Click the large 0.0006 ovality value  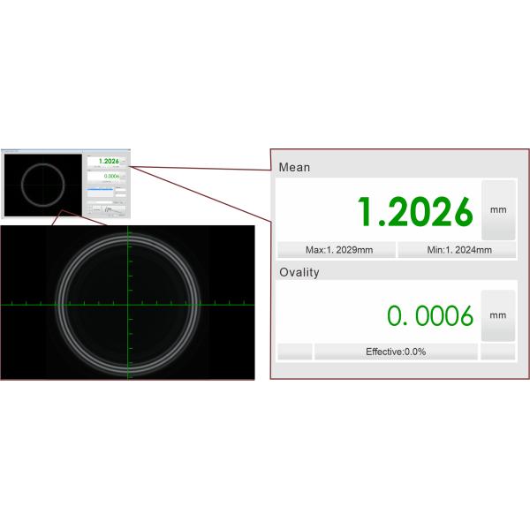[430, 316]
